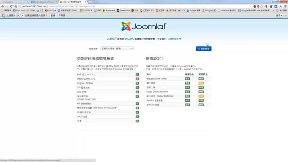This screenshot has height=162, width=288.
Task: Click the 'Safe Mode' row label
Action: (x=157, y=79)
